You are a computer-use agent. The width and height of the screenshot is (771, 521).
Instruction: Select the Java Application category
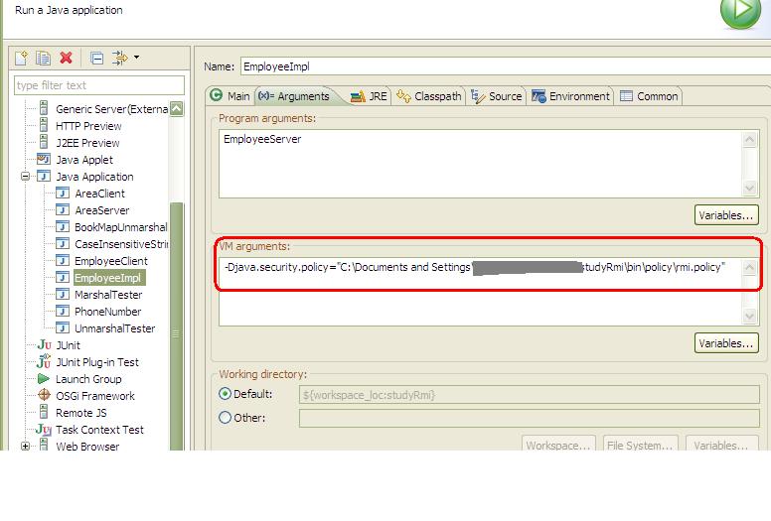pos(94,177)
